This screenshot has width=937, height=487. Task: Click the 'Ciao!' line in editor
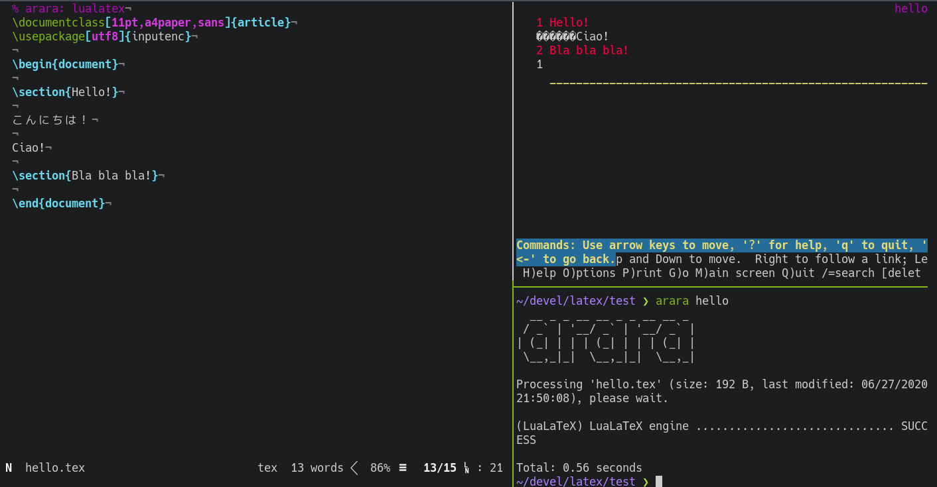click(32, 148)
